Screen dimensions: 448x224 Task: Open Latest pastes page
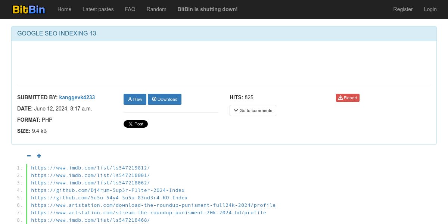[98, 9]
